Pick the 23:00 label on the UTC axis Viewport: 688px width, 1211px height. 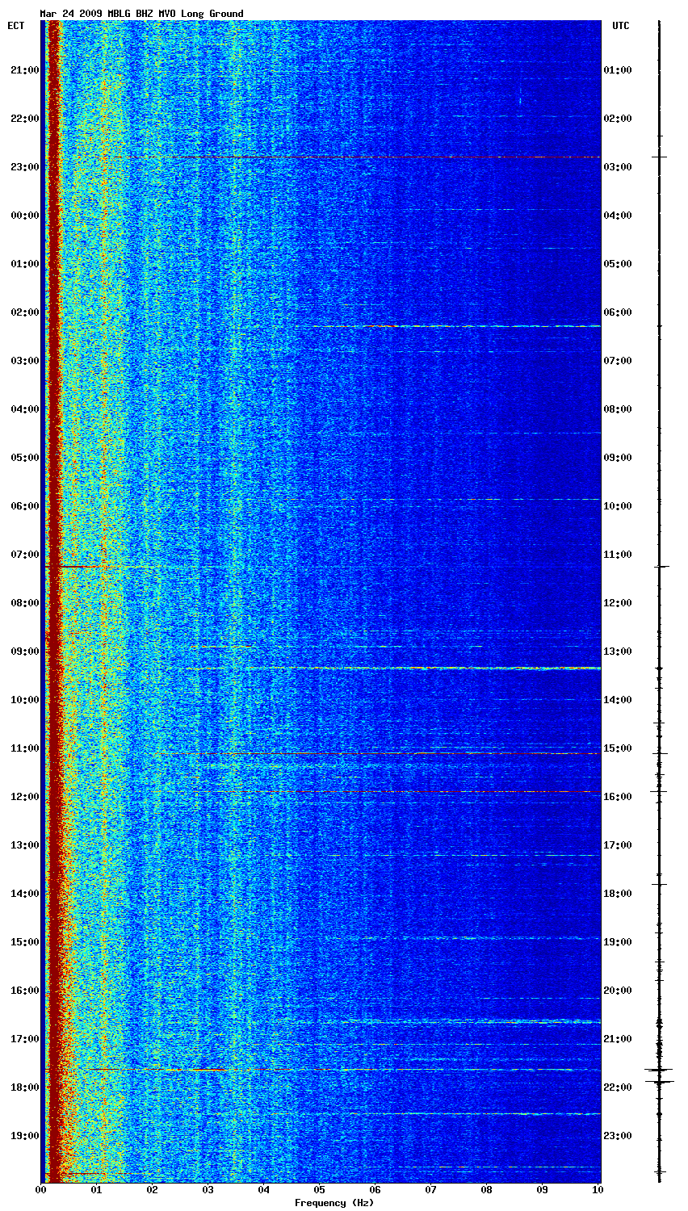click(x=618, y=1136)
